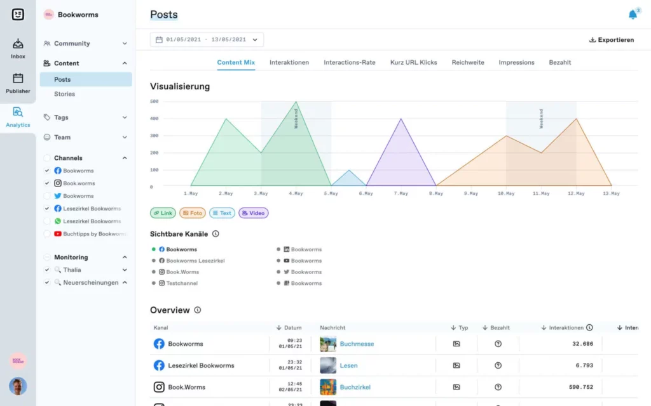The width and height of the screenshot is (651, 406).
Task: Uncheck the Facebook Bookworms channel checkbox
Action: coord(47,171)
